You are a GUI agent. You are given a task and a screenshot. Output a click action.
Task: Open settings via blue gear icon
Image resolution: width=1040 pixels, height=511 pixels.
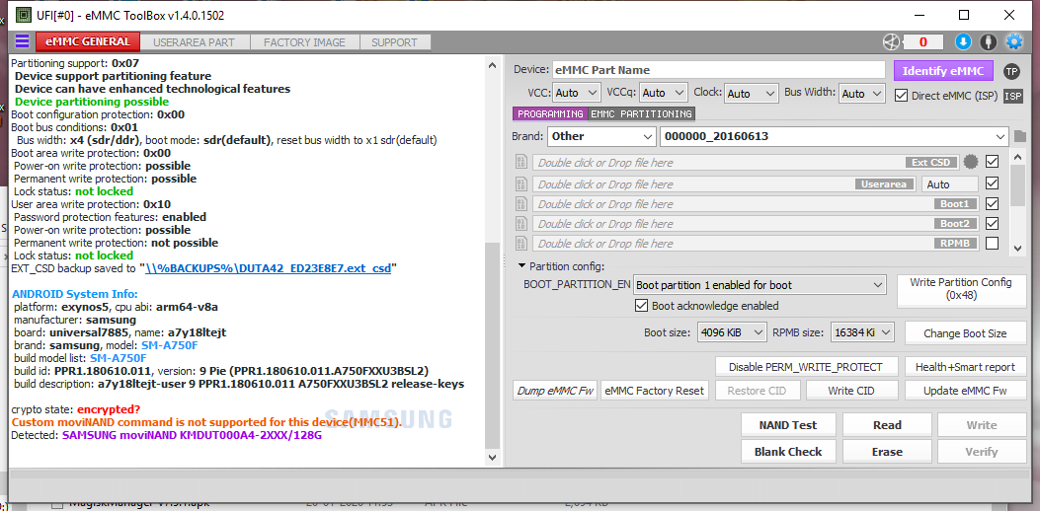click(1014, 41)
